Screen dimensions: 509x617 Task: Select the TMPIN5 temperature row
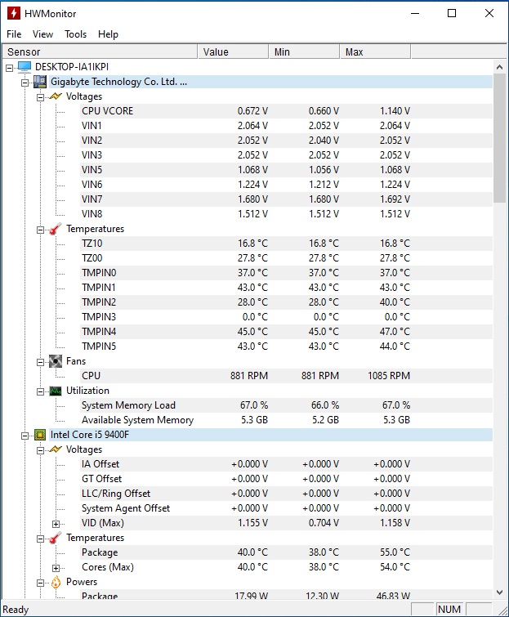(286, 347)
